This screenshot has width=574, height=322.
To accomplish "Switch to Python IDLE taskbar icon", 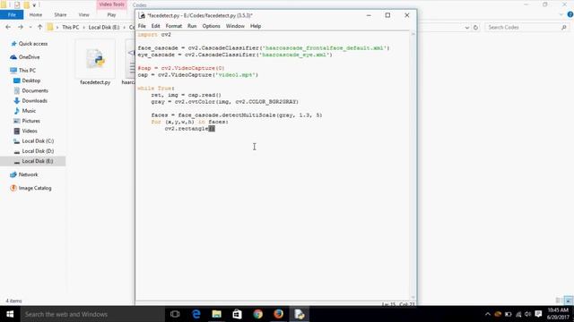I will tap(299, 314).
